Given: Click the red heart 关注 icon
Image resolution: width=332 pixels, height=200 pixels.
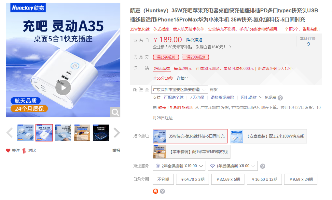Looking at the screenshot, I should click(x=8, y=151).
